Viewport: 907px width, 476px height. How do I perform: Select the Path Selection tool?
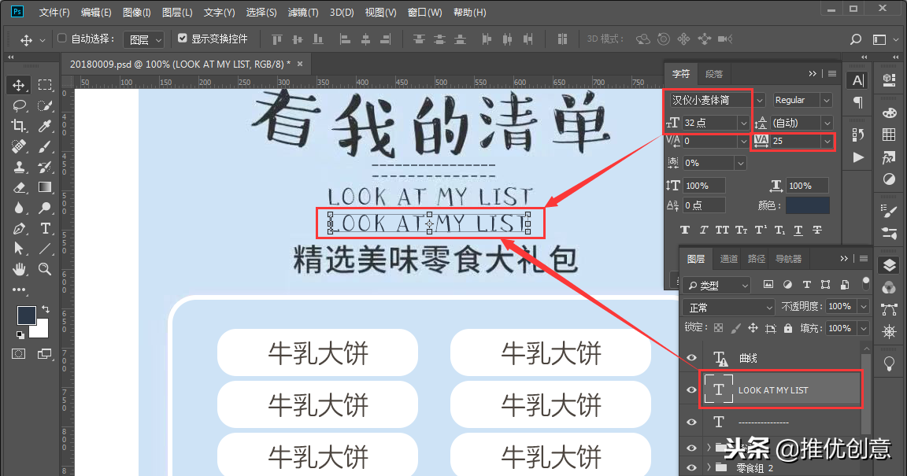click(19, 249)
